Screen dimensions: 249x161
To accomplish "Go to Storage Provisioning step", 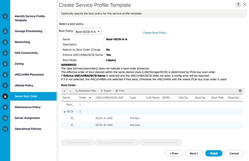I will click(x=28, y=31).
